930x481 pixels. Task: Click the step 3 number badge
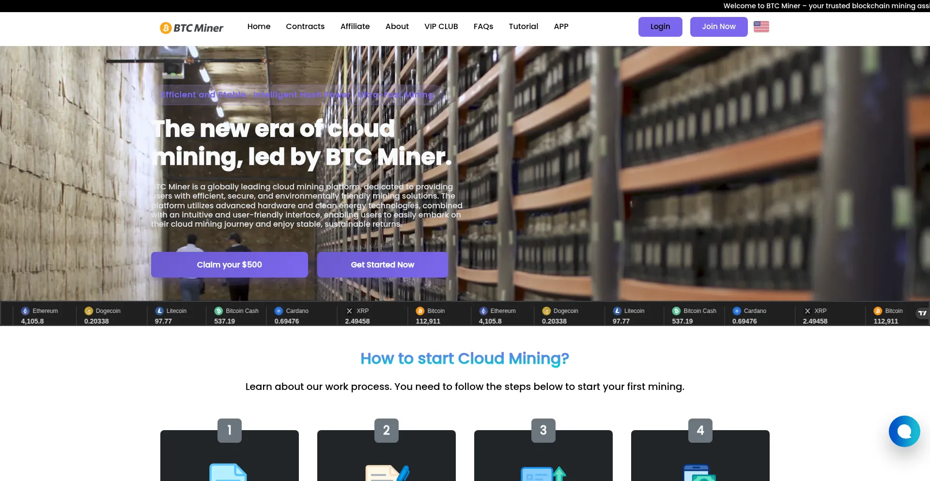(543, 430)
